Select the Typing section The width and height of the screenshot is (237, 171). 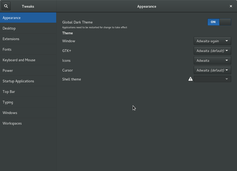click(28, 102)
